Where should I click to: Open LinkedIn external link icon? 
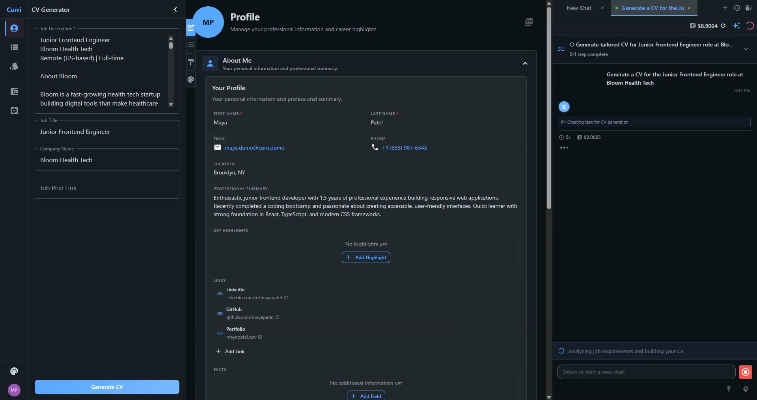286,298
